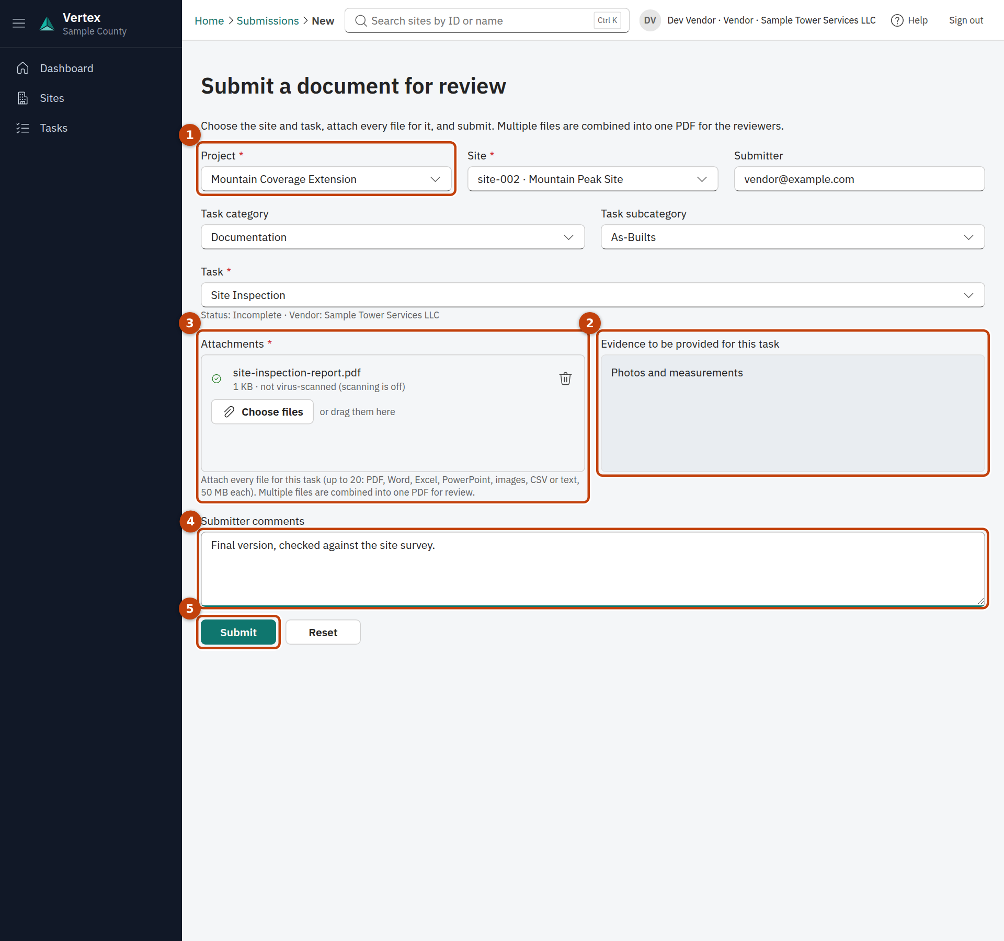Click the Tasks checklist icon

(22, 128)
